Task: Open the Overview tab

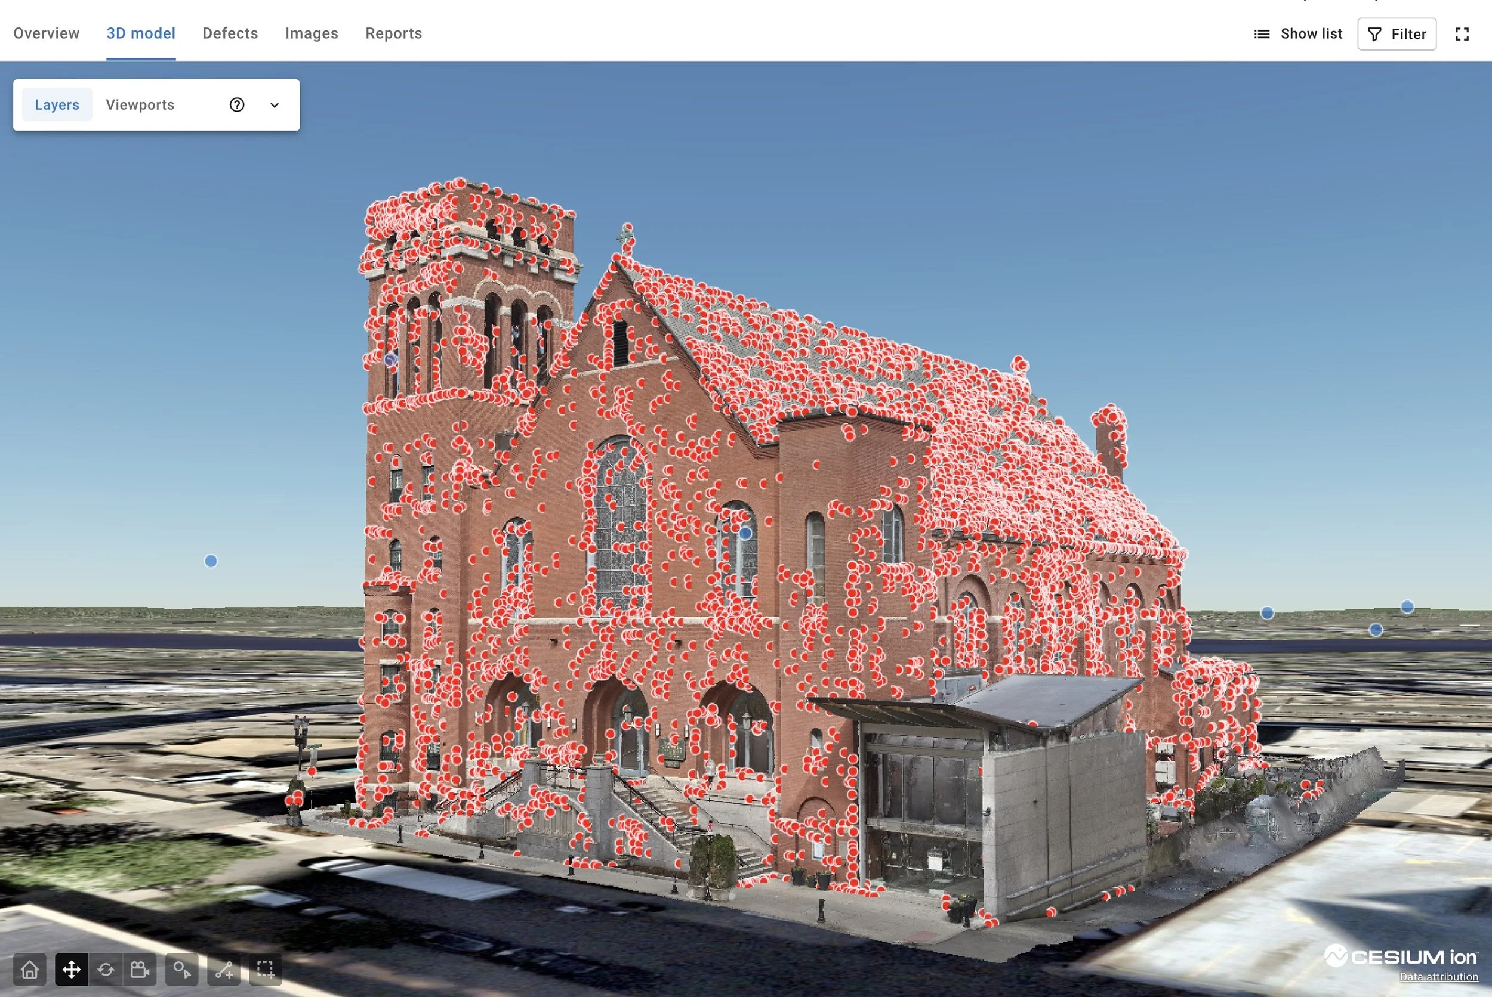Action: coord(47,33)
